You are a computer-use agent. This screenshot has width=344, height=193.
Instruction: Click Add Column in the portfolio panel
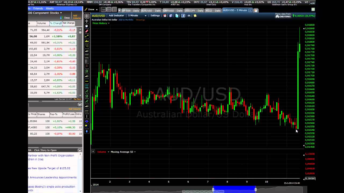74,109
